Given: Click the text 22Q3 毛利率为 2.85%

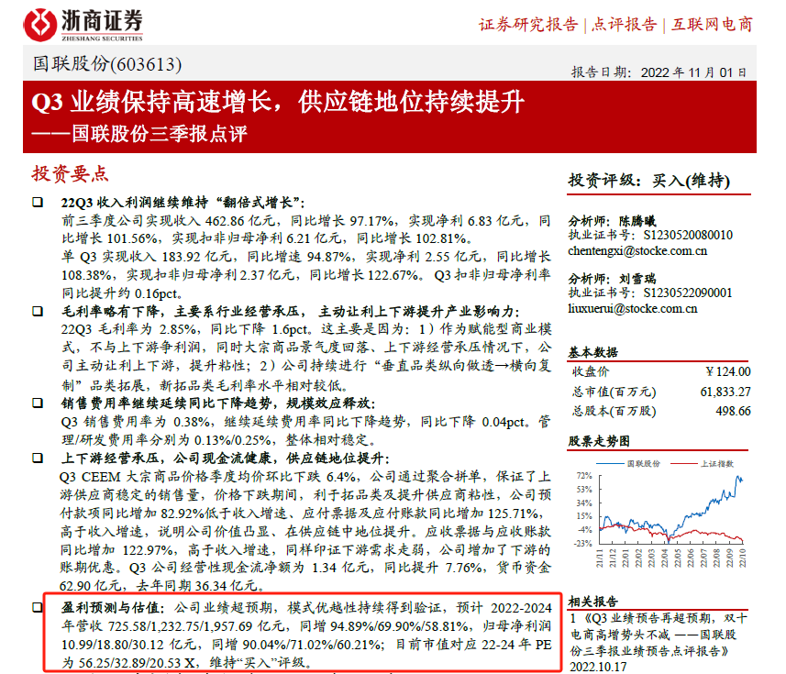Looking at the screenshot, I should (129, 329).
